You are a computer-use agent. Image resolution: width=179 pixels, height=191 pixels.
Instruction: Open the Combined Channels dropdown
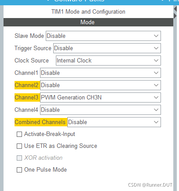point(114,122)
